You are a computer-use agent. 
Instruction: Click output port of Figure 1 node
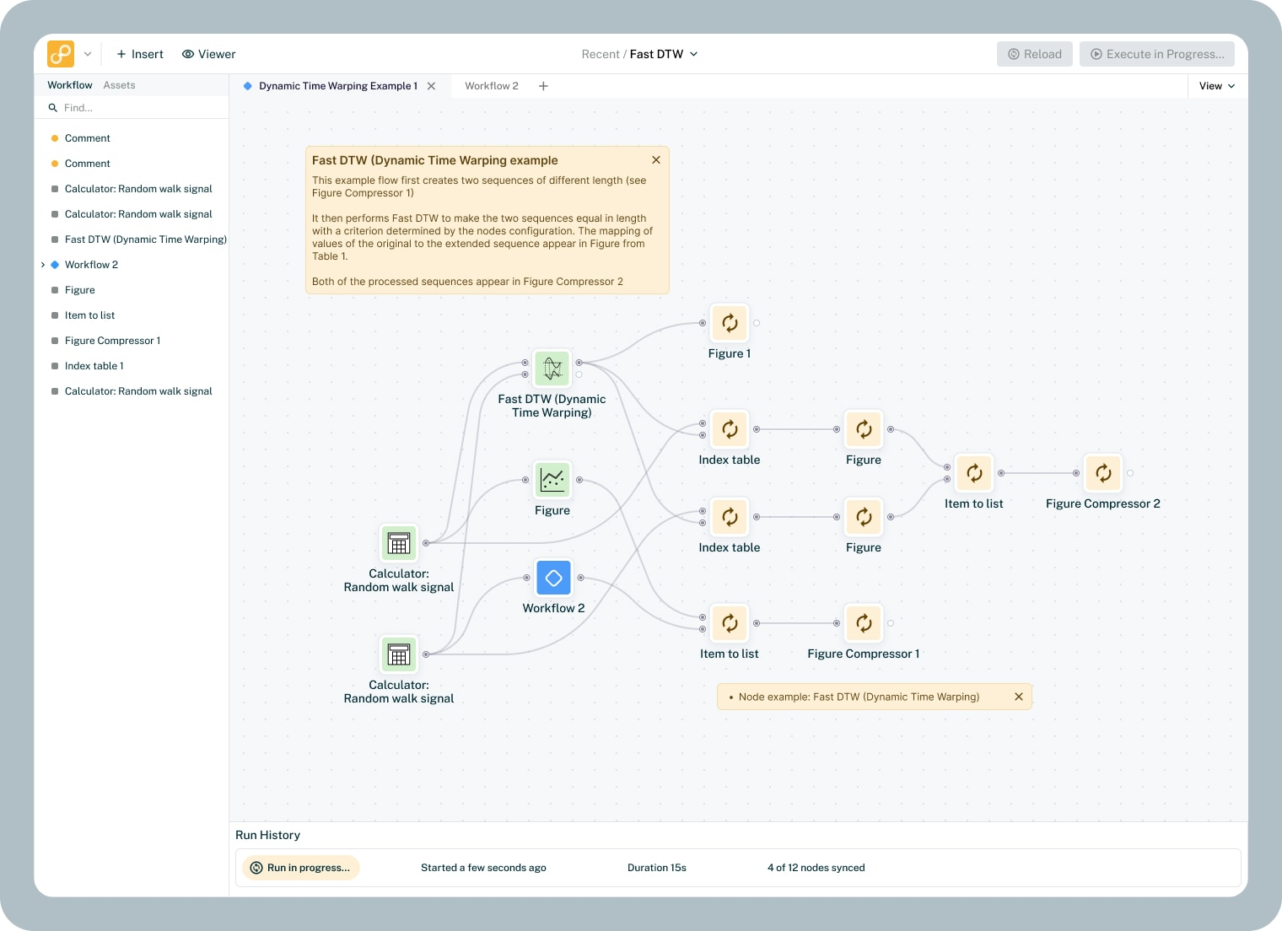(757, 323)
